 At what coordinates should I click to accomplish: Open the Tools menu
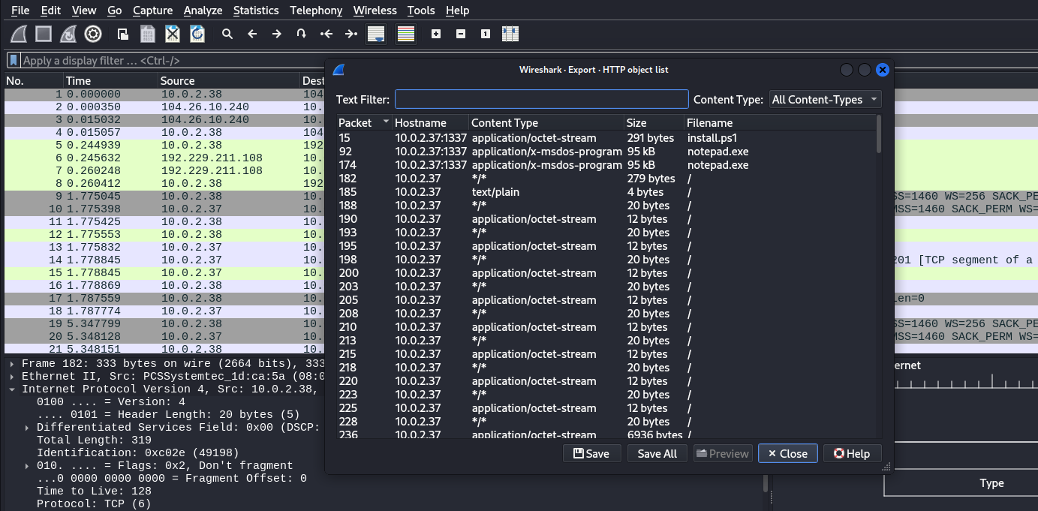421,11
